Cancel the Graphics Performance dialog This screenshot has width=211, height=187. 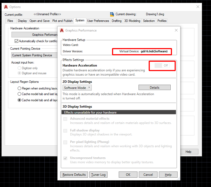click(148, 175)
